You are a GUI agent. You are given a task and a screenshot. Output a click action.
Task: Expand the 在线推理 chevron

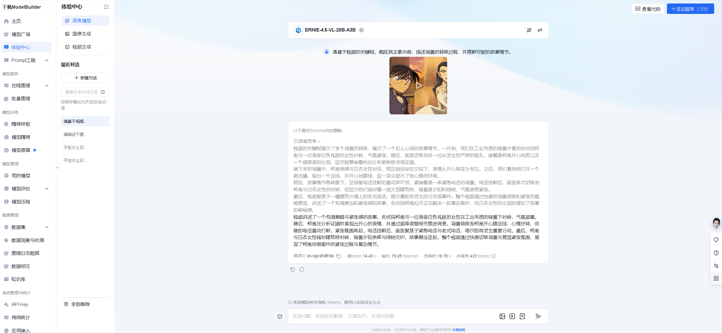point(47,86)
